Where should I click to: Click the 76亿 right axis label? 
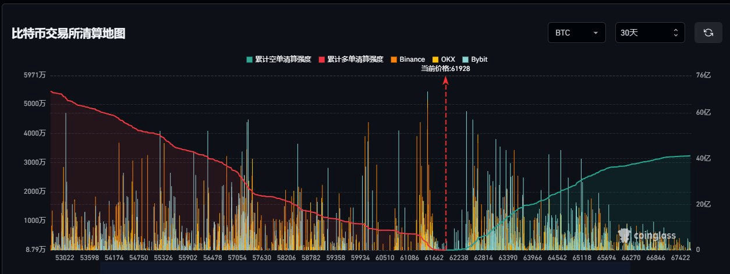[x=703, y=76]
